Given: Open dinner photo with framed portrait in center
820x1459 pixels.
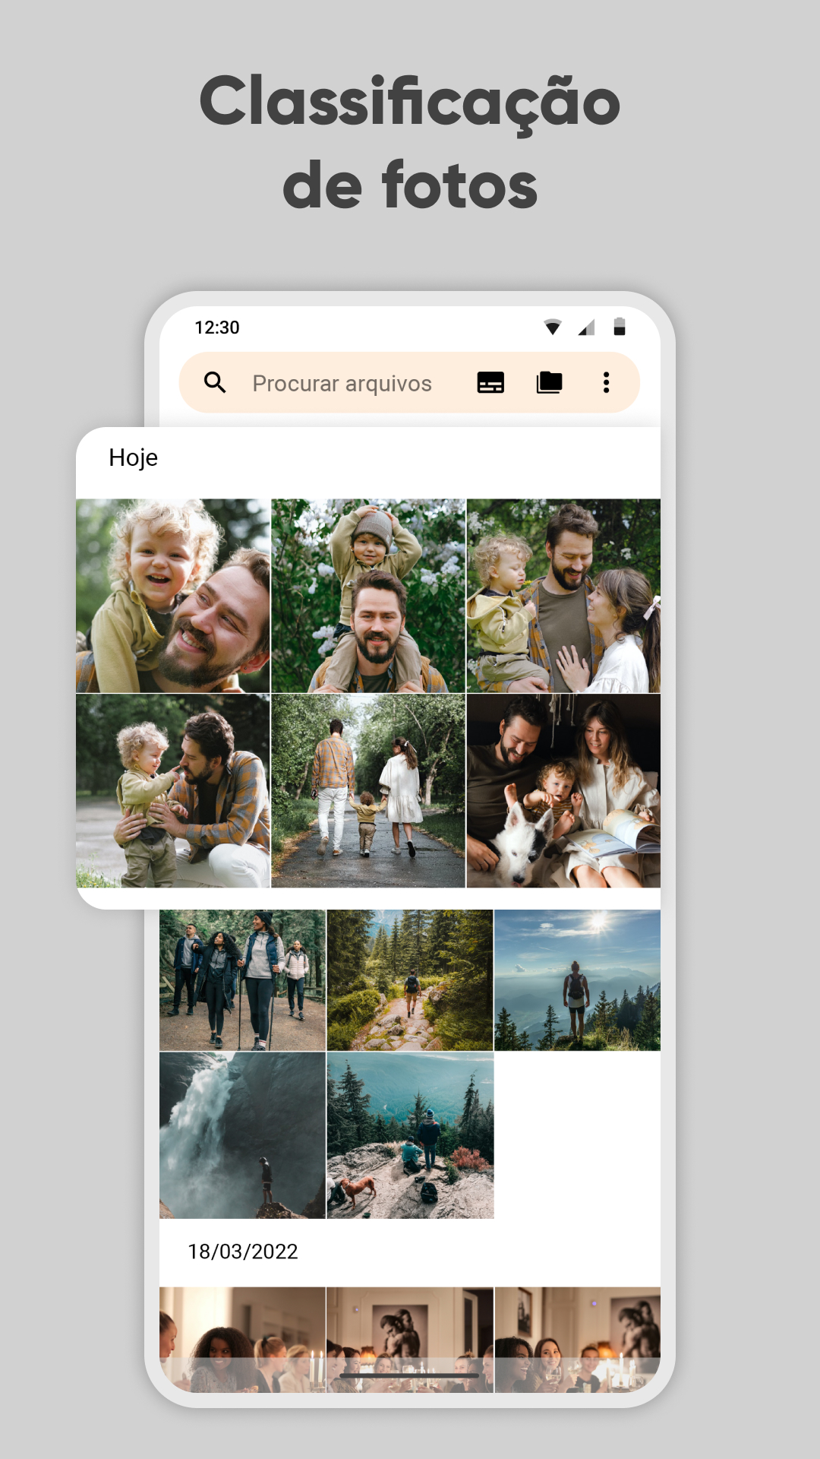Looking at the screenshot, I should (x=410, y=1339).
